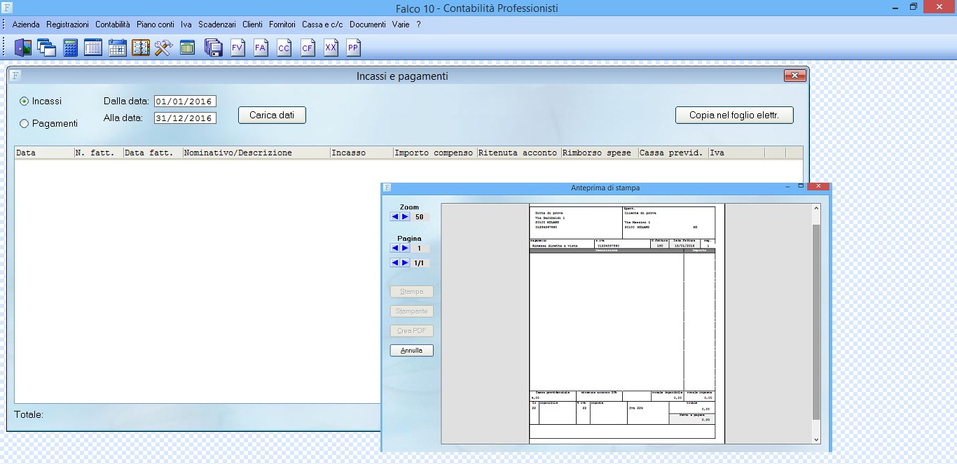This screenshot has width=957, height=464.
Task: Open the Piano conti menu
Action: click(x=156, y=24)
